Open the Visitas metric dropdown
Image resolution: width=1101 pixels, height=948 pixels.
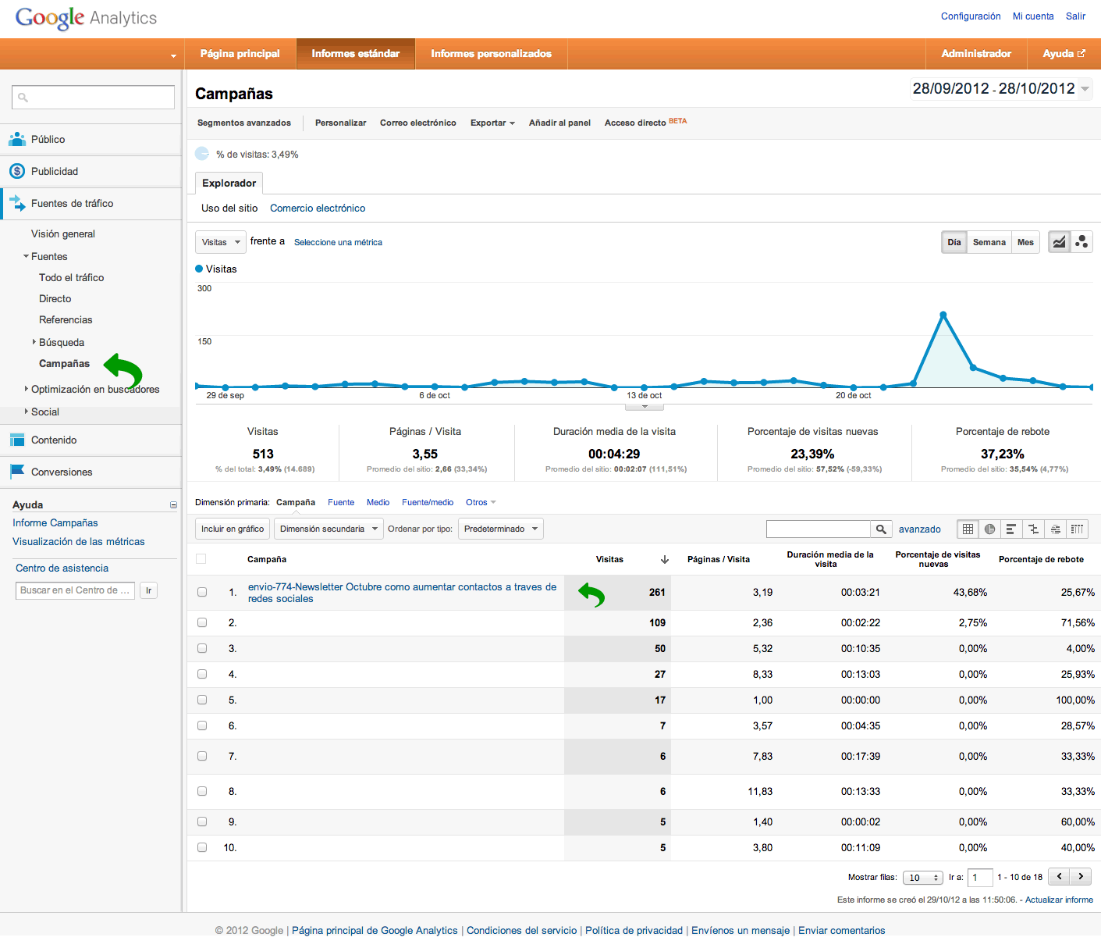(221, 242)
